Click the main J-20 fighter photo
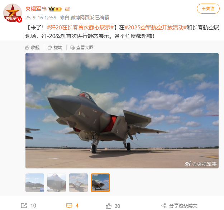 [x=122, y=111]
